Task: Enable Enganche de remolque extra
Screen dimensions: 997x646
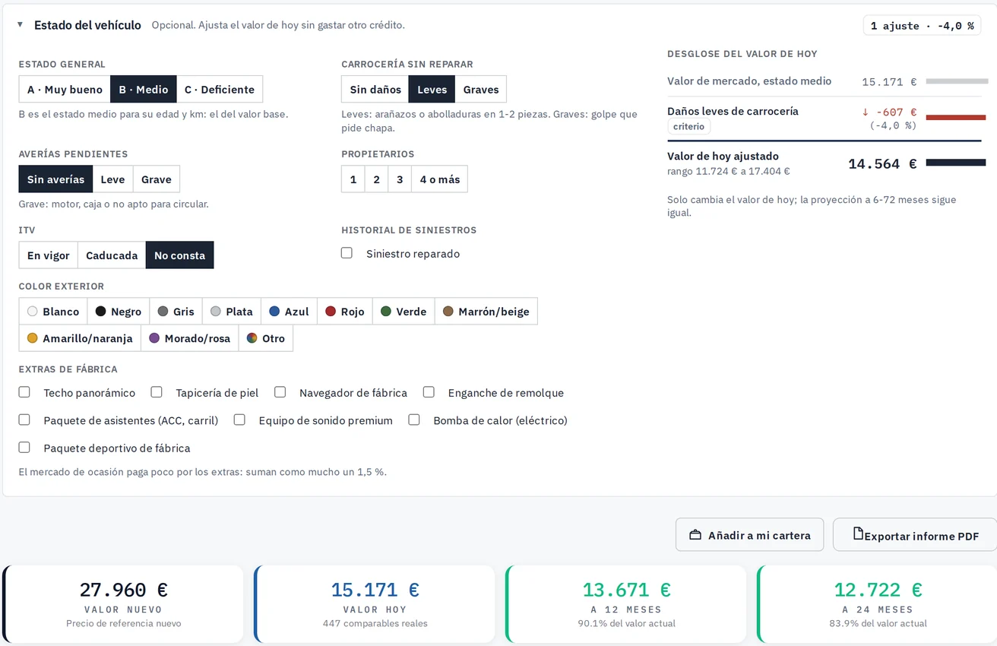Action: coord(429,392)
